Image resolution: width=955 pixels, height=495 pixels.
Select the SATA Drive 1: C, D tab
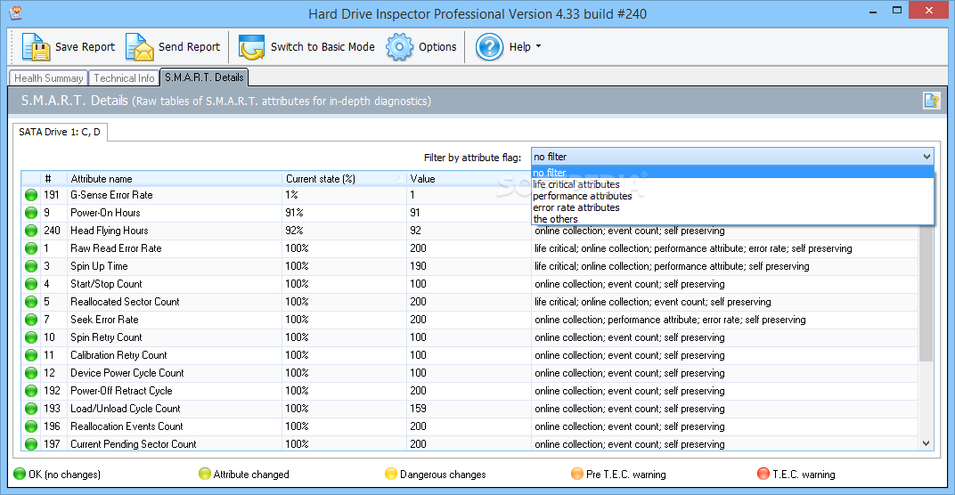click(60, 132)
